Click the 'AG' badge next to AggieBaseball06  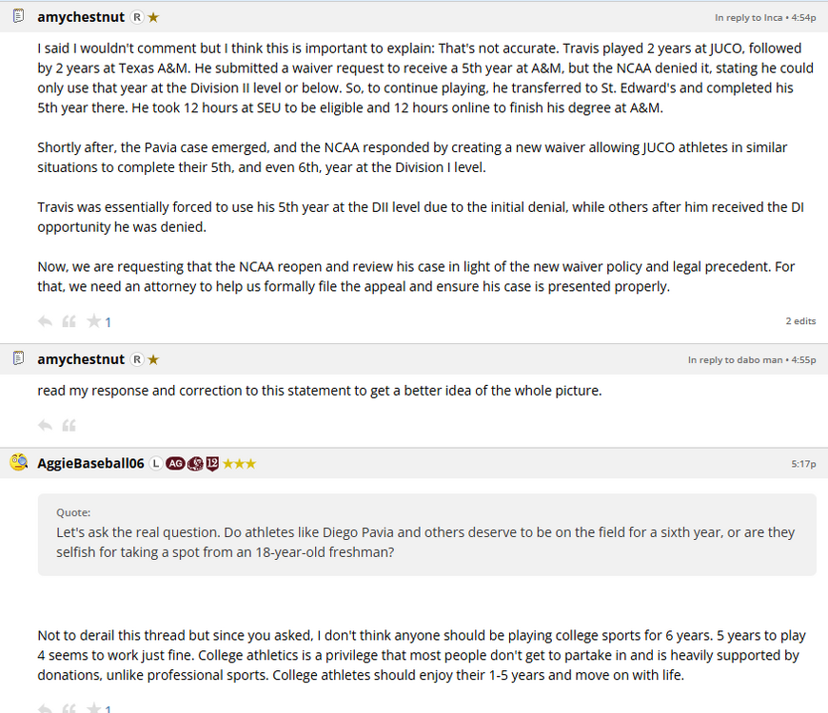175,464
